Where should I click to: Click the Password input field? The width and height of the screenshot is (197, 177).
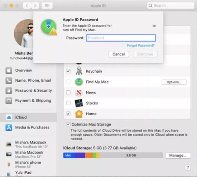(121, 38)
